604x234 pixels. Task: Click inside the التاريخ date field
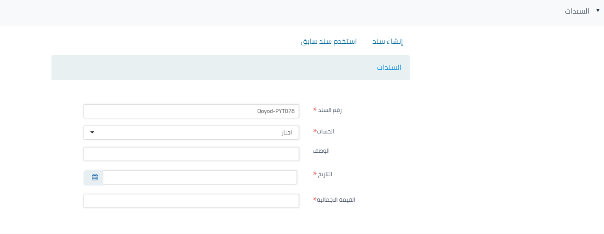(200, 177)
